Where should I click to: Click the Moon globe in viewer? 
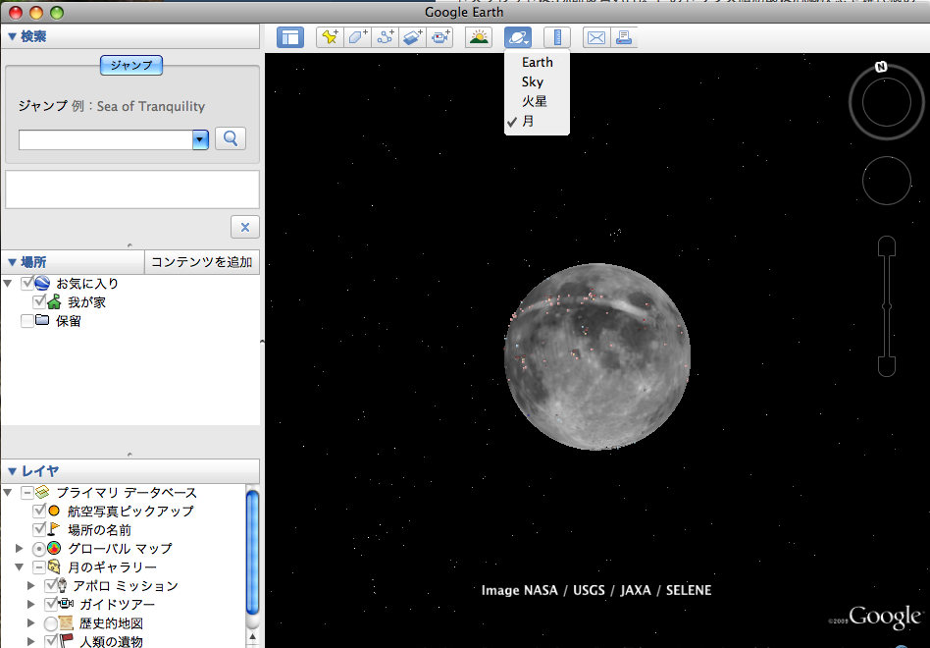[597, 356]
